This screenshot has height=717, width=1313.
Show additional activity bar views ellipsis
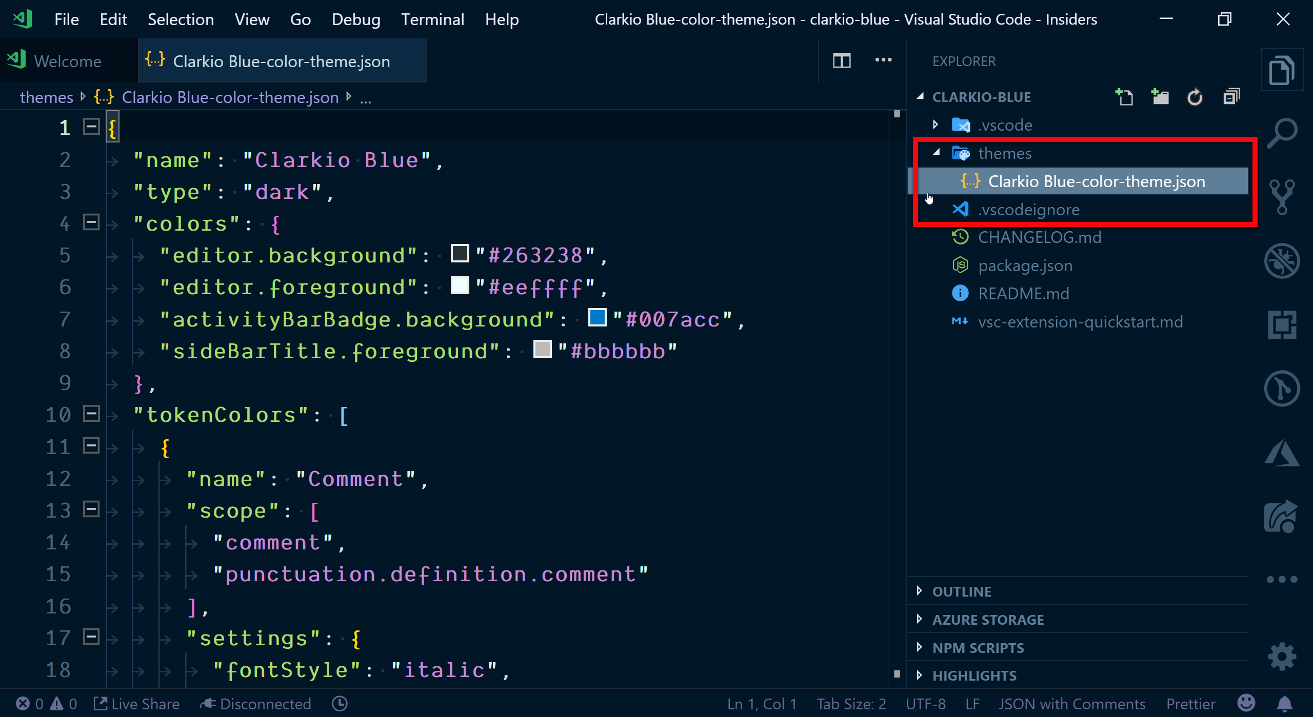point(1281,580)
